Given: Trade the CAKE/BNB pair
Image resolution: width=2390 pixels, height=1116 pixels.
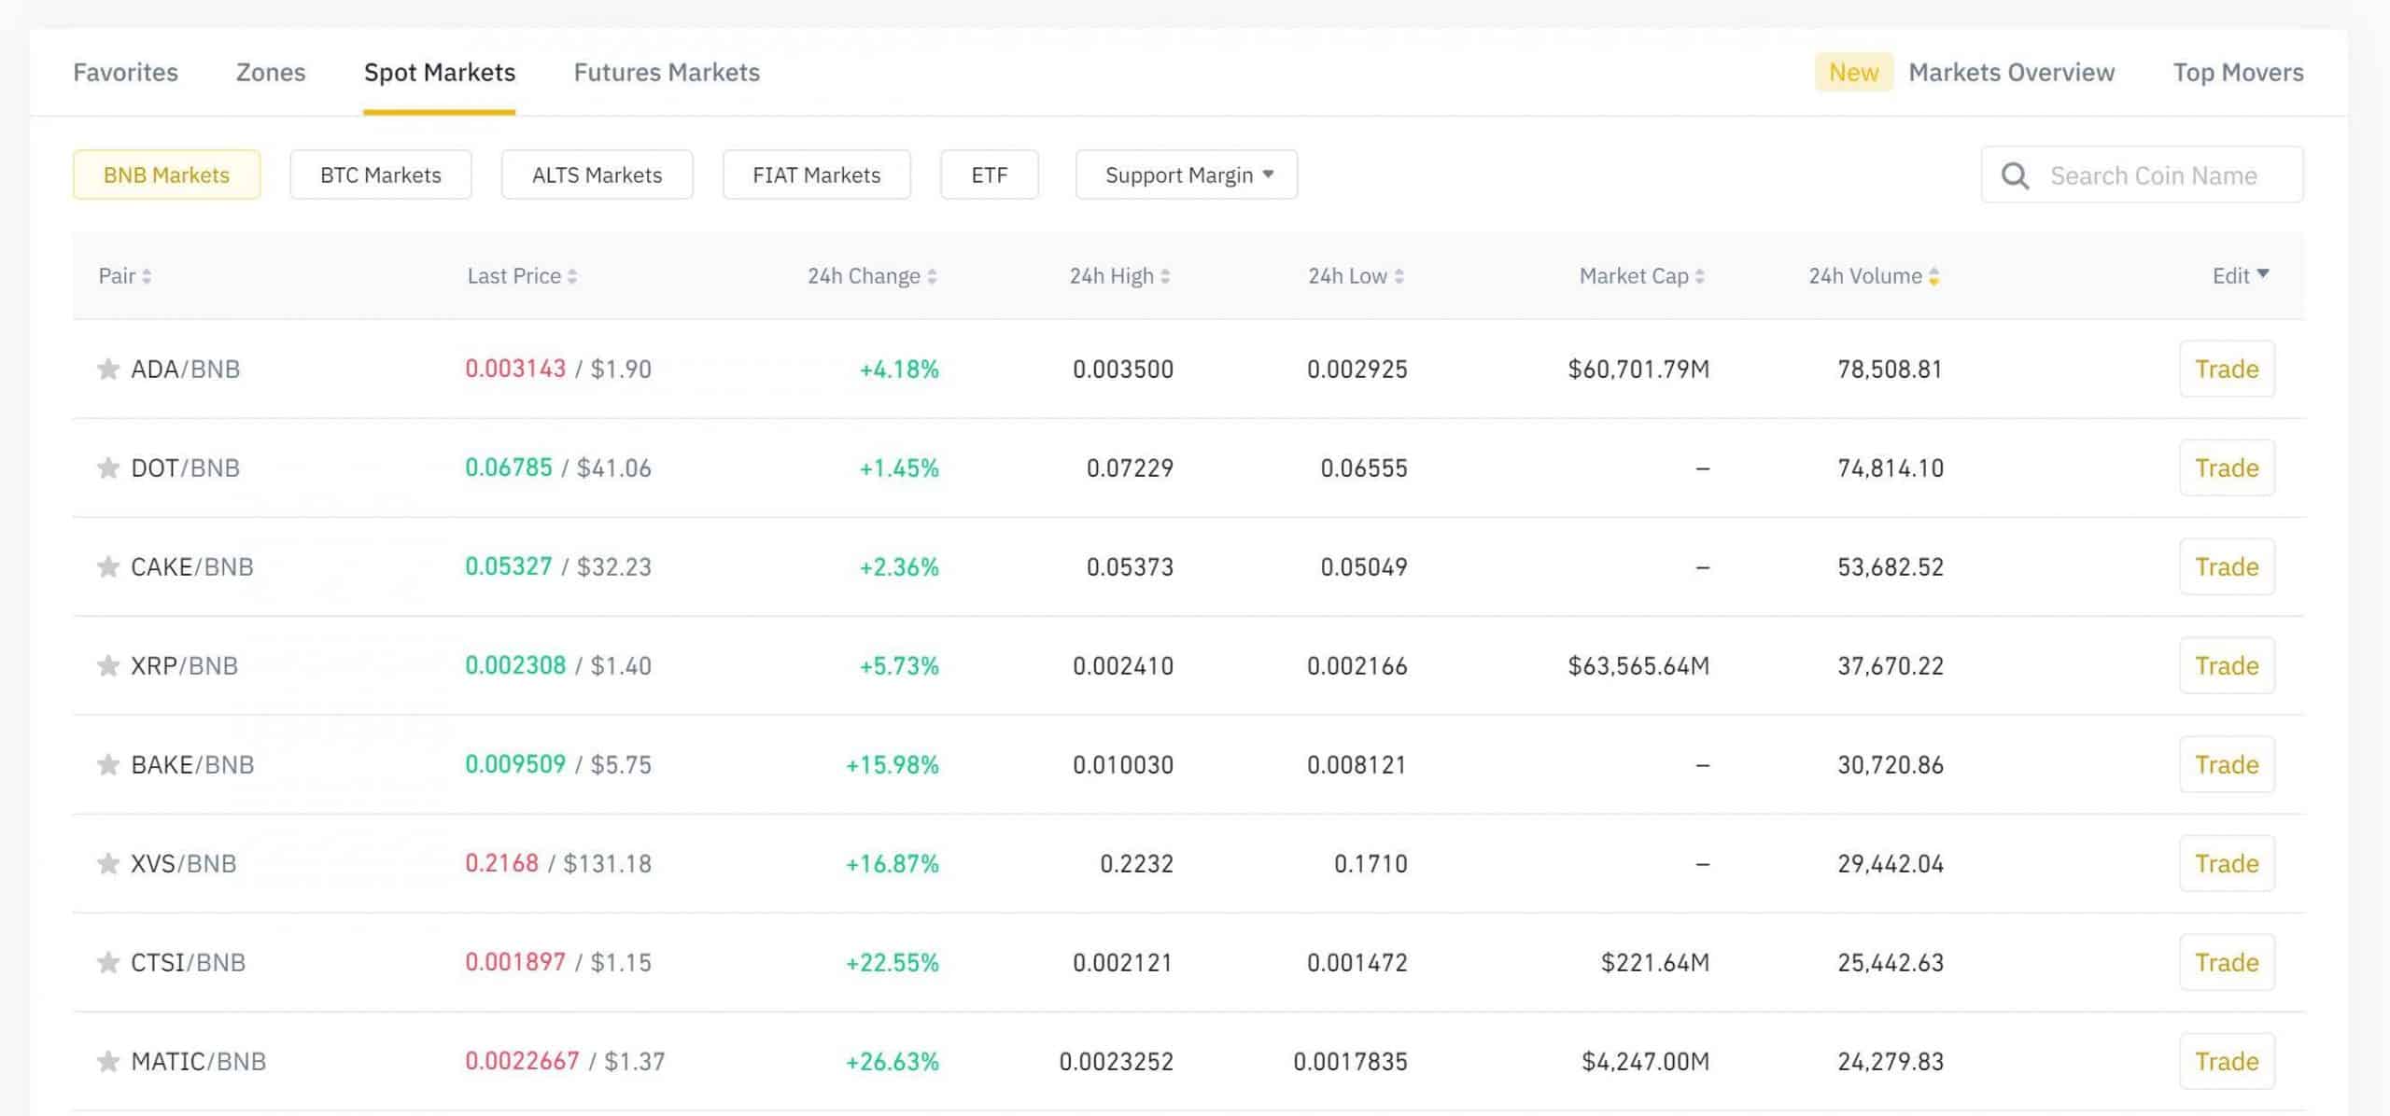Looking at the screenshot, I should click(x=2227, y=566).
